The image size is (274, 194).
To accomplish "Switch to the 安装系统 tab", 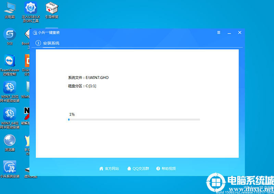I will (51, 43).
